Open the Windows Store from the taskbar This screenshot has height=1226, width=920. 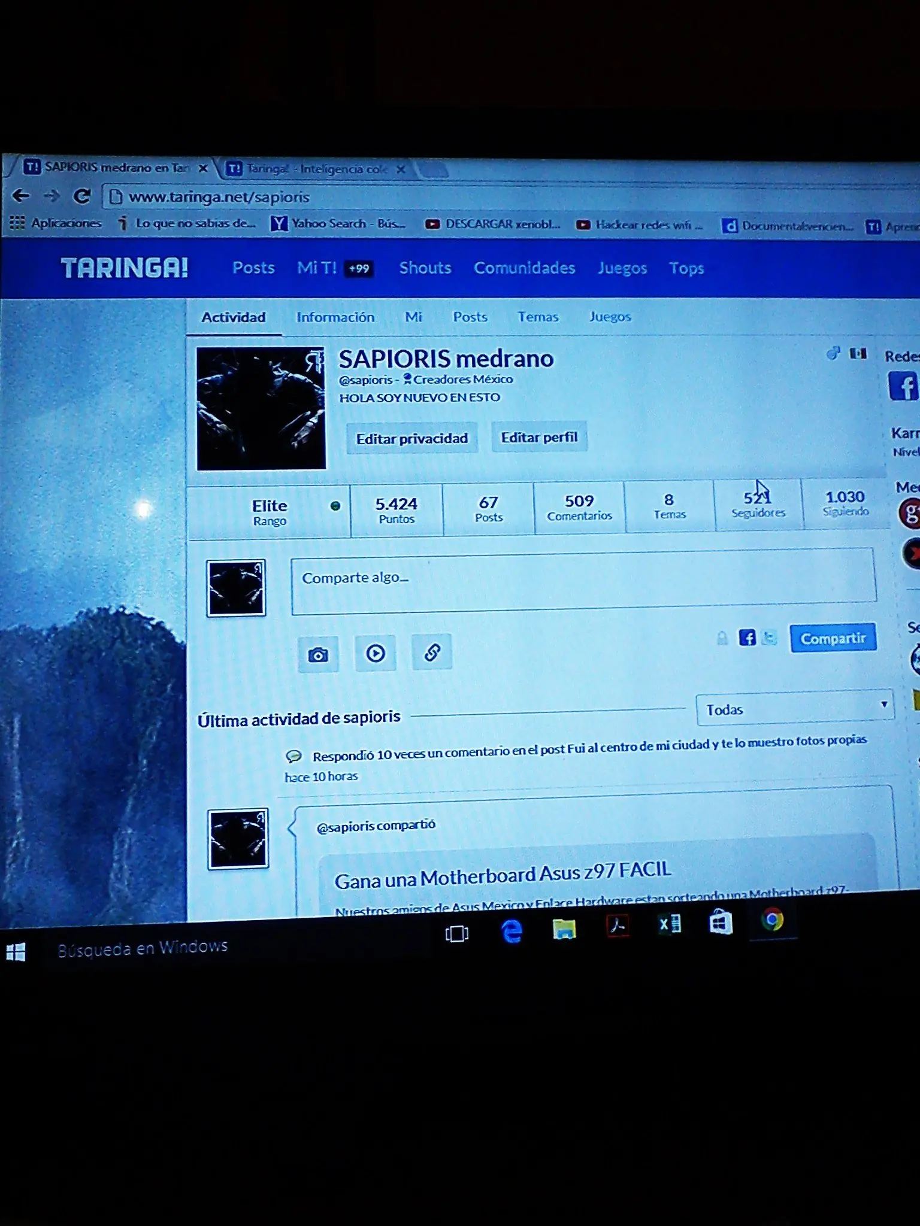click(721, 922)
